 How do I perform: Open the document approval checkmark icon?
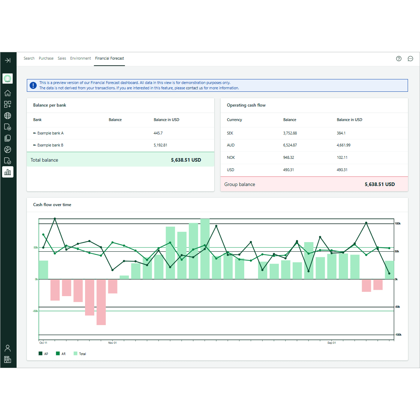pos(8,161)
